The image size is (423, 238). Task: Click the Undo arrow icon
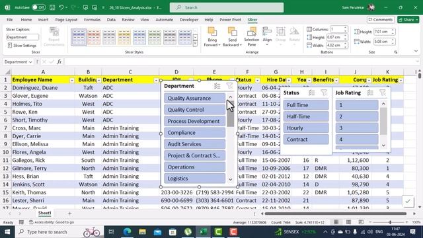pyautogui.click(x=61, y=7)
